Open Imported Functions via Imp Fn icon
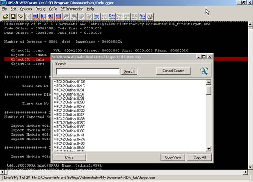This screenshot has height=182, width=253. pos(97,17)
